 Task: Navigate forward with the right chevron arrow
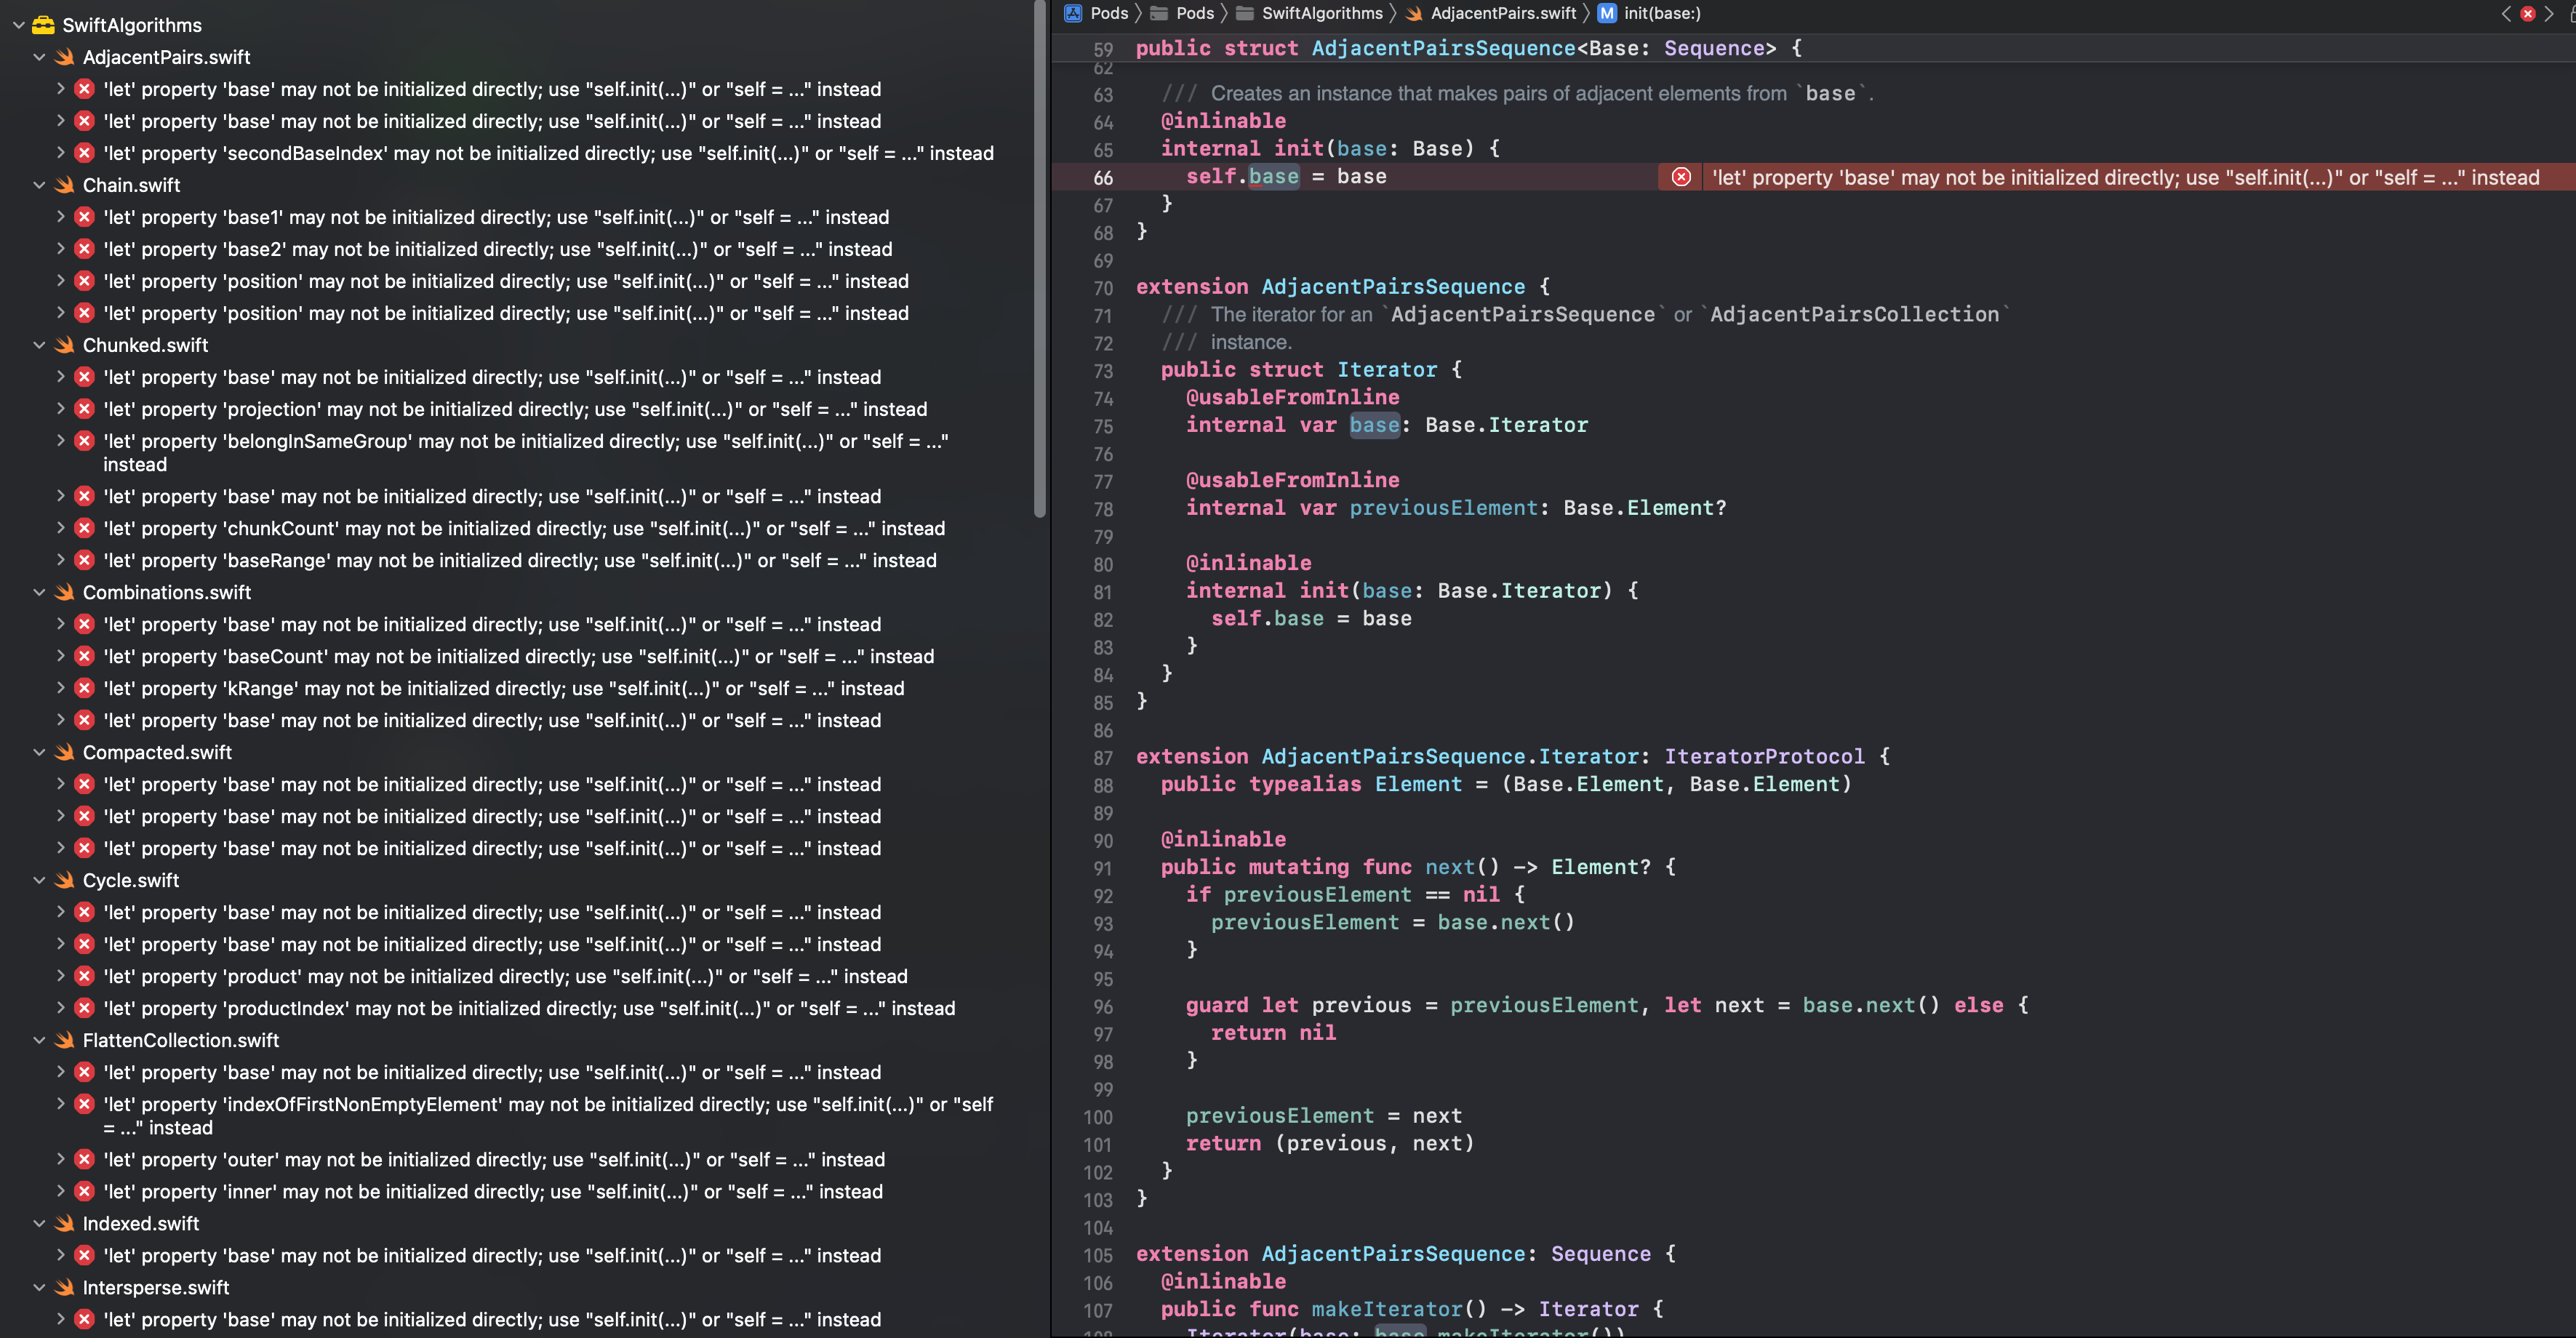(x=2549, y=13)
